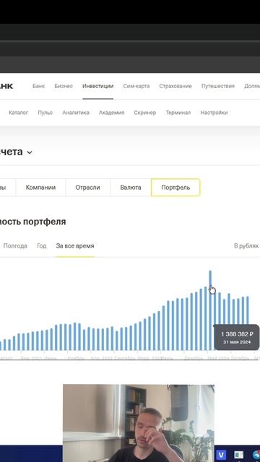
Task: Select Инвестиции in the top navigation
Action: pos(98,86)
